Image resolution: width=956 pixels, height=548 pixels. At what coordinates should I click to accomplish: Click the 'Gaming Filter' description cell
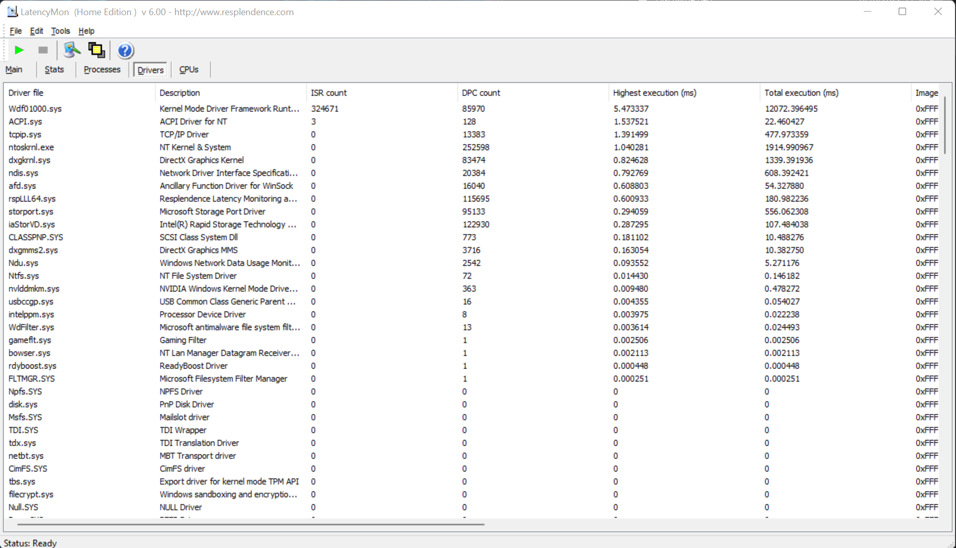tap(183, 340)
